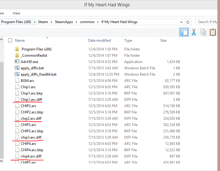Refresh the current folder
The width and height of the screenshot is (220, 171).
coord(188,22)
